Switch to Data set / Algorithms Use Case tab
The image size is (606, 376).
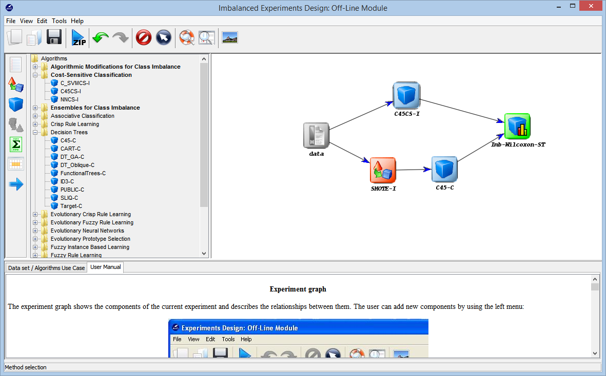coord(46,267)
